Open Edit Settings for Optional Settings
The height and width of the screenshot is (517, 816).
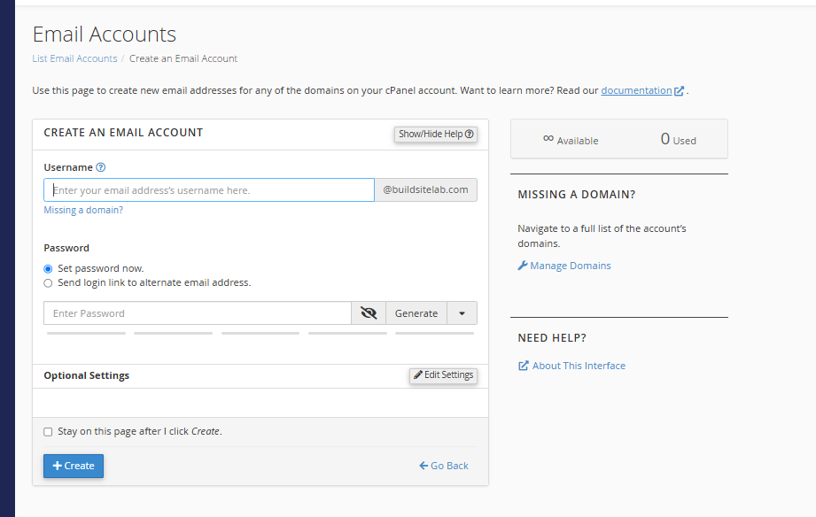pos(443,375)
